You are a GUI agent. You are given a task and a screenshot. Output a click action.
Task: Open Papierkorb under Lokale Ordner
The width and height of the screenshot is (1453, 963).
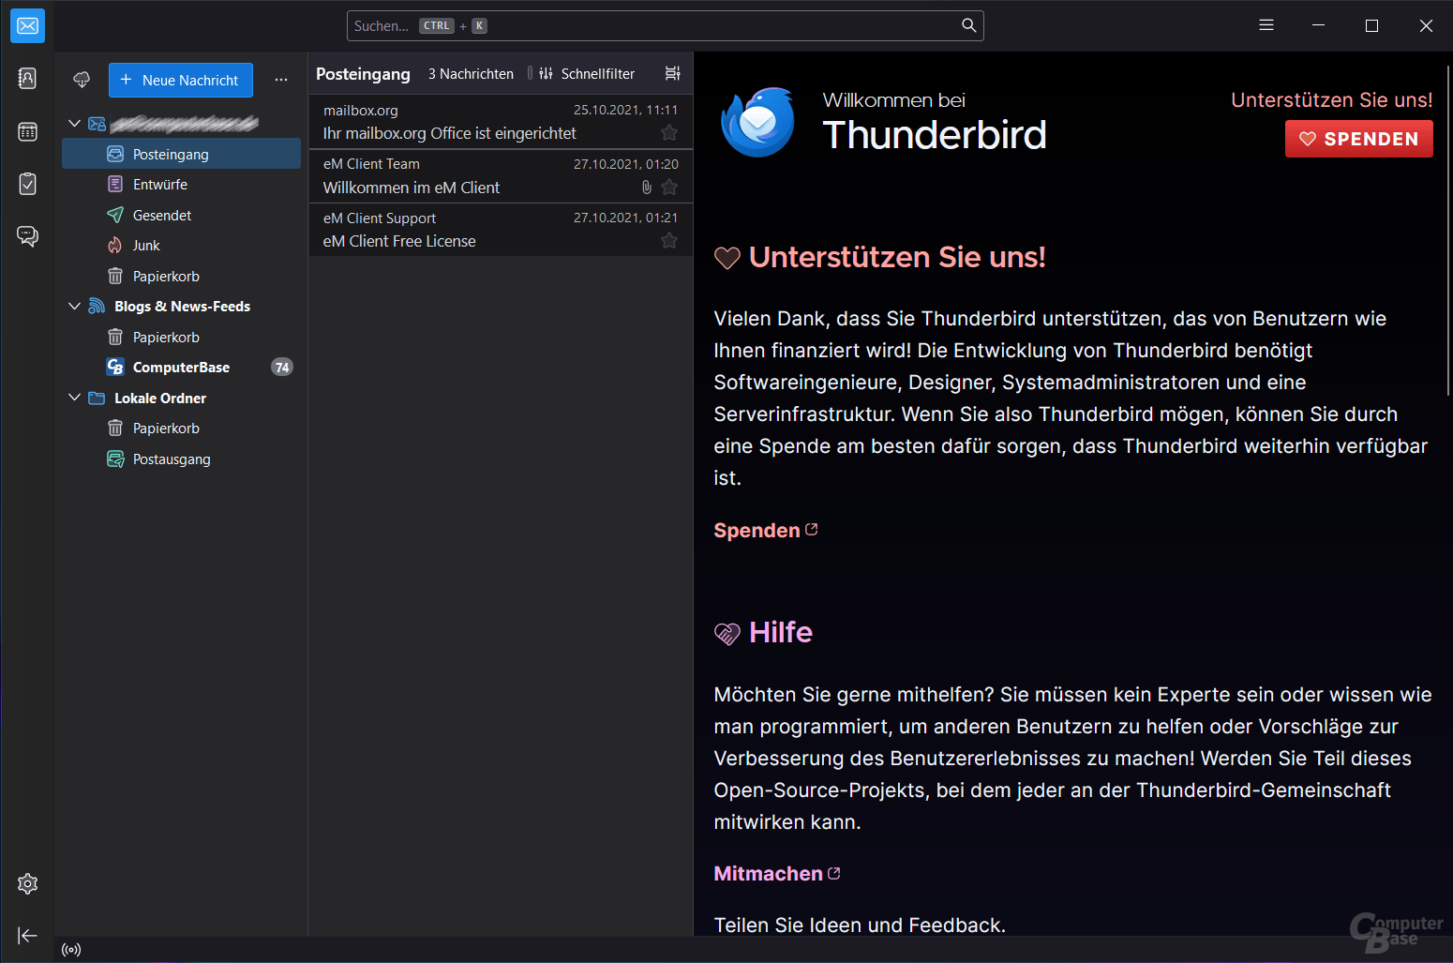coord(181,428)
